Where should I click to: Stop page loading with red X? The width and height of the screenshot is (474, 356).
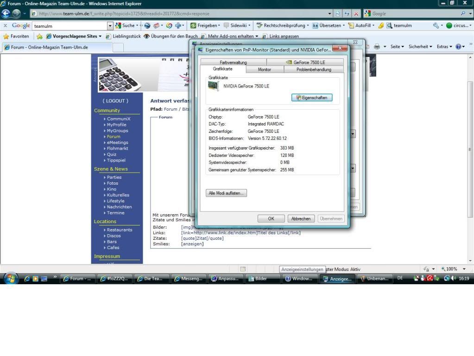click(x=356, y=14)
